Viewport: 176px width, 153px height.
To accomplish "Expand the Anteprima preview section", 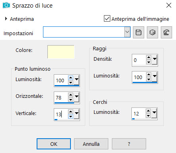I will pos(6,19).
